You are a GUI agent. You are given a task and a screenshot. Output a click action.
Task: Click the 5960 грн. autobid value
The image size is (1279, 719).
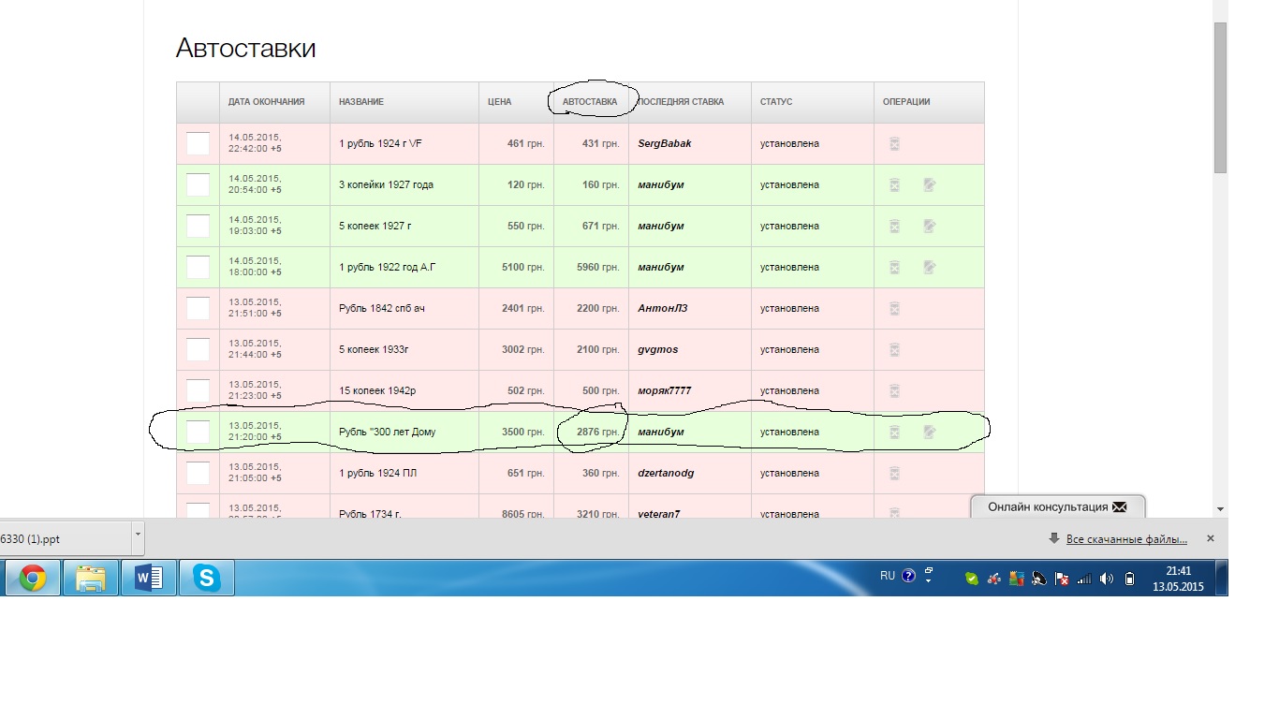[599, 268]
